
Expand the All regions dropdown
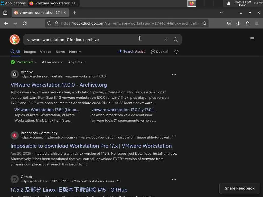(x=52, y=62)
